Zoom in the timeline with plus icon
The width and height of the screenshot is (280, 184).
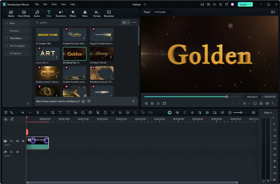(x=253, y=113)
